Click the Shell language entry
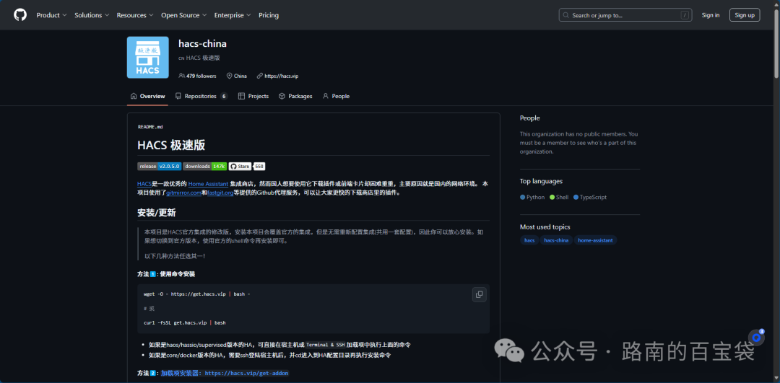The width and height of the screenshot is (780, 383). pyautogui.click(x=559, y=197)
